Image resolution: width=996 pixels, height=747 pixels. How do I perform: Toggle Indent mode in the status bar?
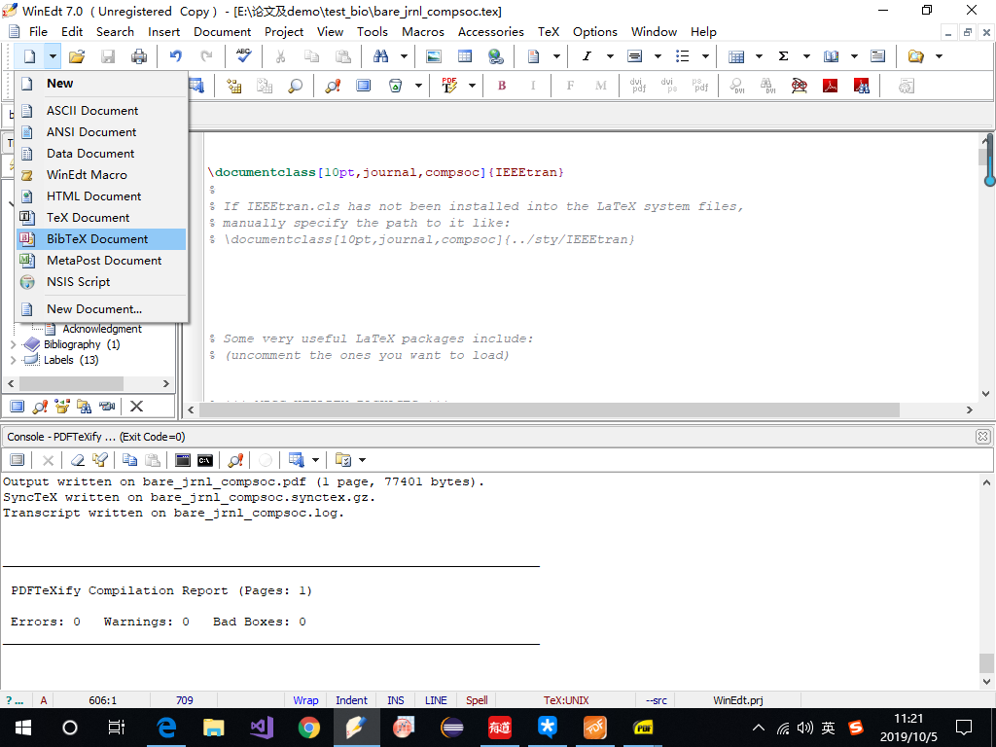[x=351, y=700]
